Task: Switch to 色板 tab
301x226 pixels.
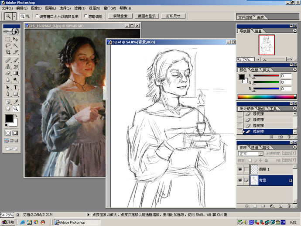Action: click(255, 70)
